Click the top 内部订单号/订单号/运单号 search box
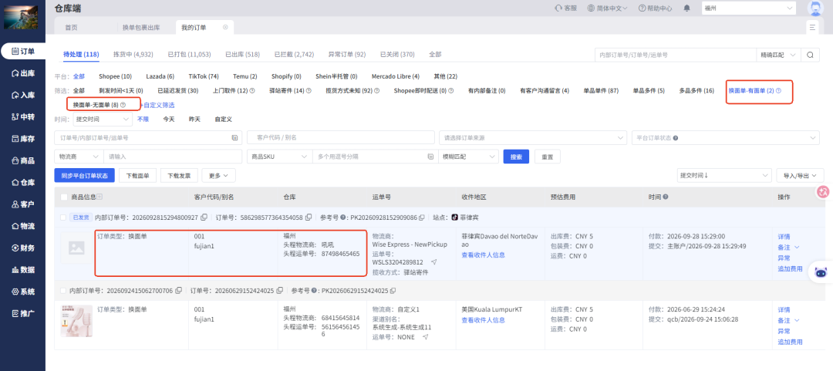This screenshot has height=371, width=833. pyautogui.click(x=675, y=55)
